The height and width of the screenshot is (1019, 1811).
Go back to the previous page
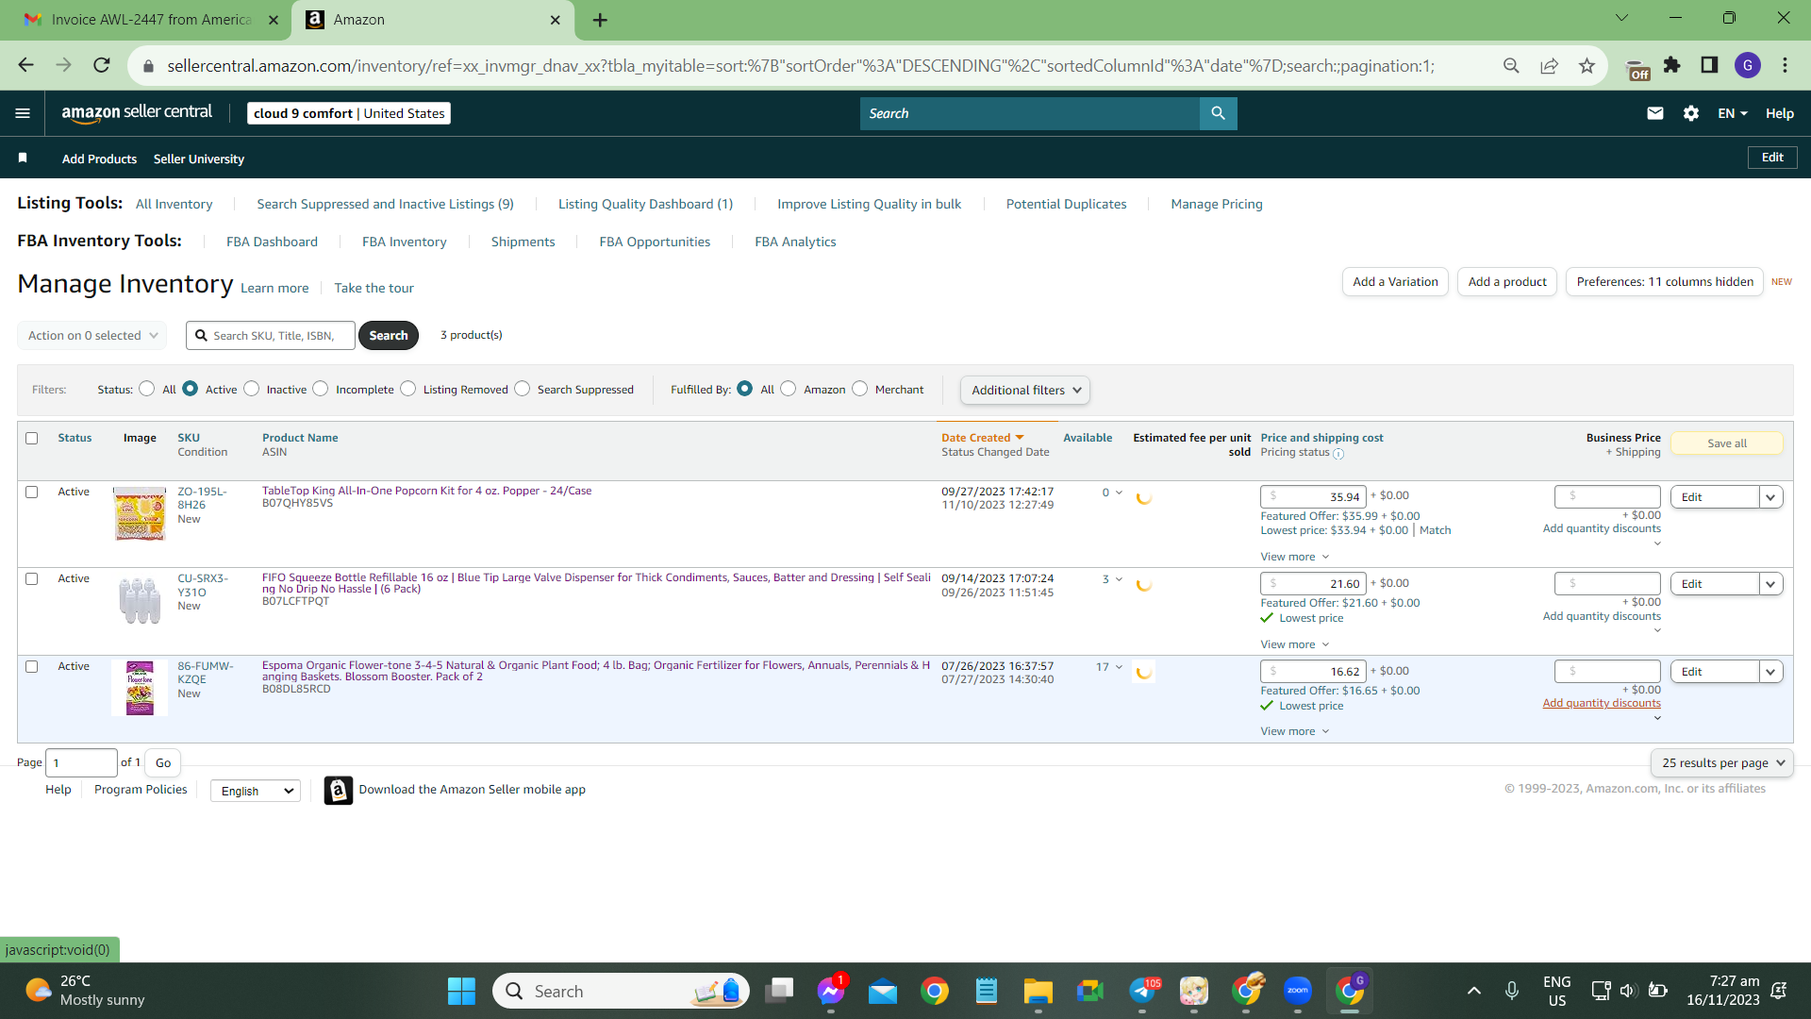pos(25,65)
